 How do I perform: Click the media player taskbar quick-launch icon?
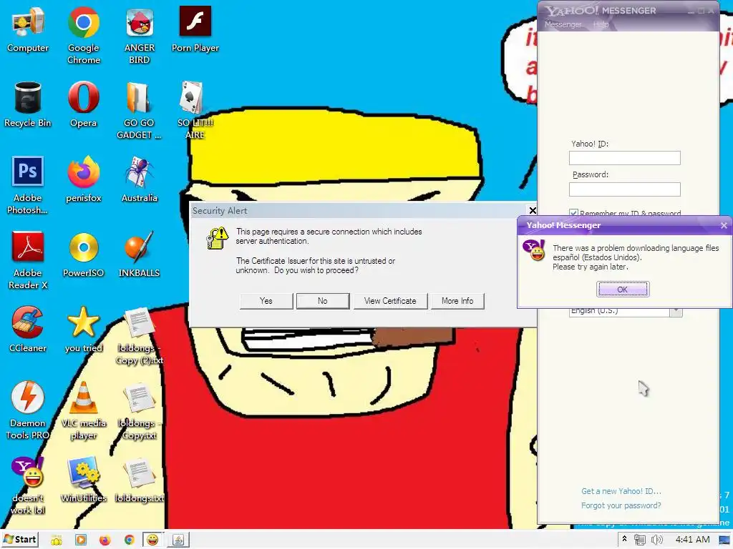[x=80, y=540]
